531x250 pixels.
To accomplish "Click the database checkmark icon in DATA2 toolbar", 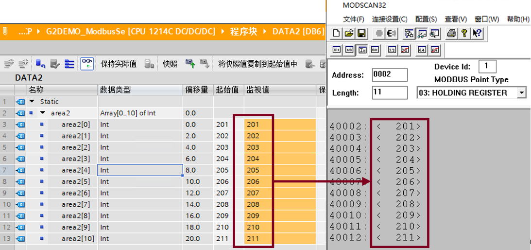I will point(55,63).
